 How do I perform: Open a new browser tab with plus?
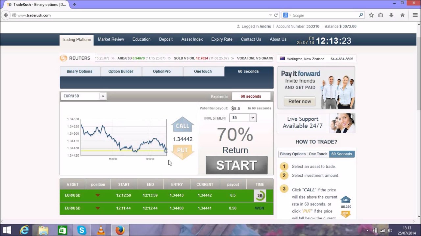(x=74, y=5)
